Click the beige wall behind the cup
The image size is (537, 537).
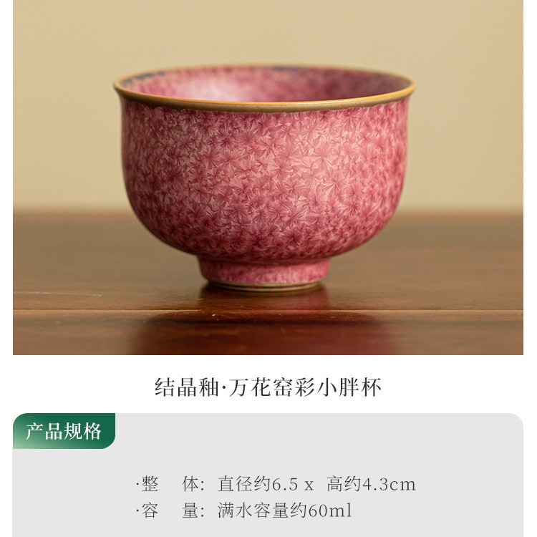click(x=69, y=102)
